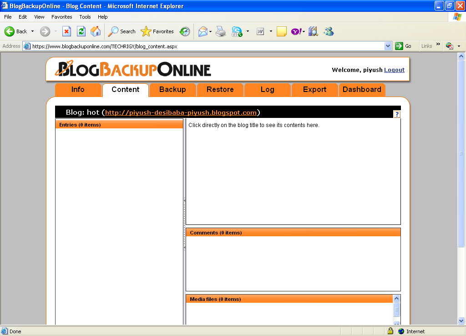The width and height of the screenshot is (466, 336).
Task: Go to Home page icon
Action: tap(96, 31)
